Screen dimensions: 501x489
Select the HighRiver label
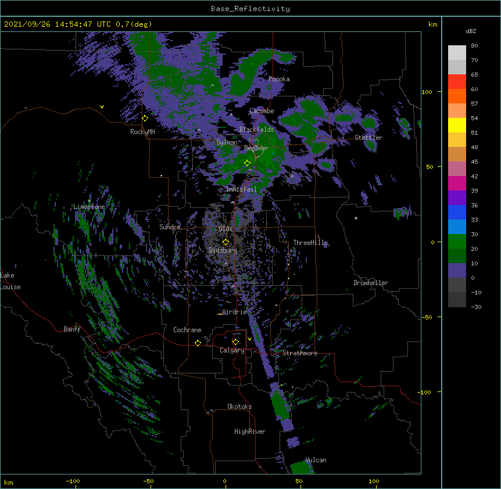[x=250, y=432]
